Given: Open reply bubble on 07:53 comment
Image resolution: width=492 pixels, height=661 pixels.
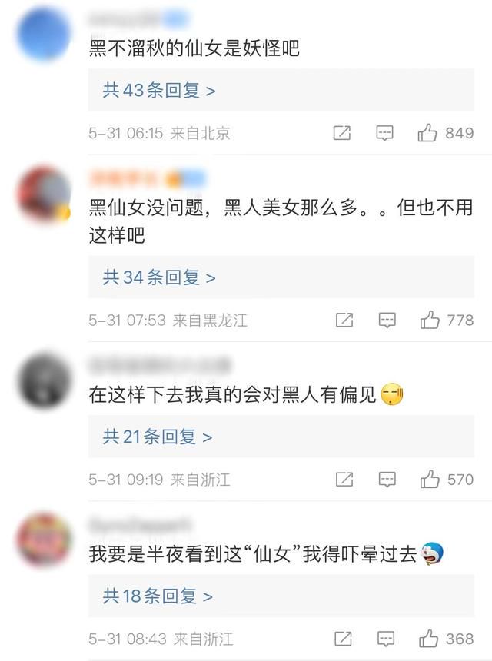Looking at the screenshot, I should click(x=387, y=321).
